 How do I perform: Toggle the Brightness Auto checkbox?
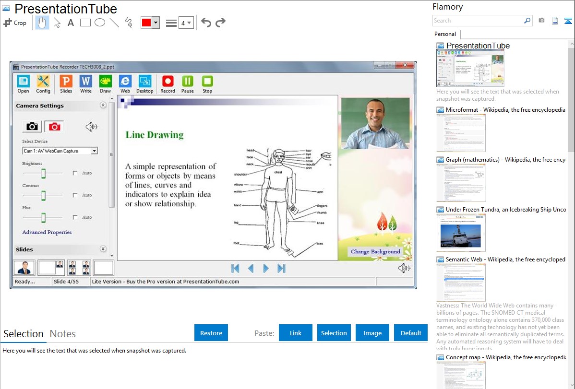coord(75,173)
